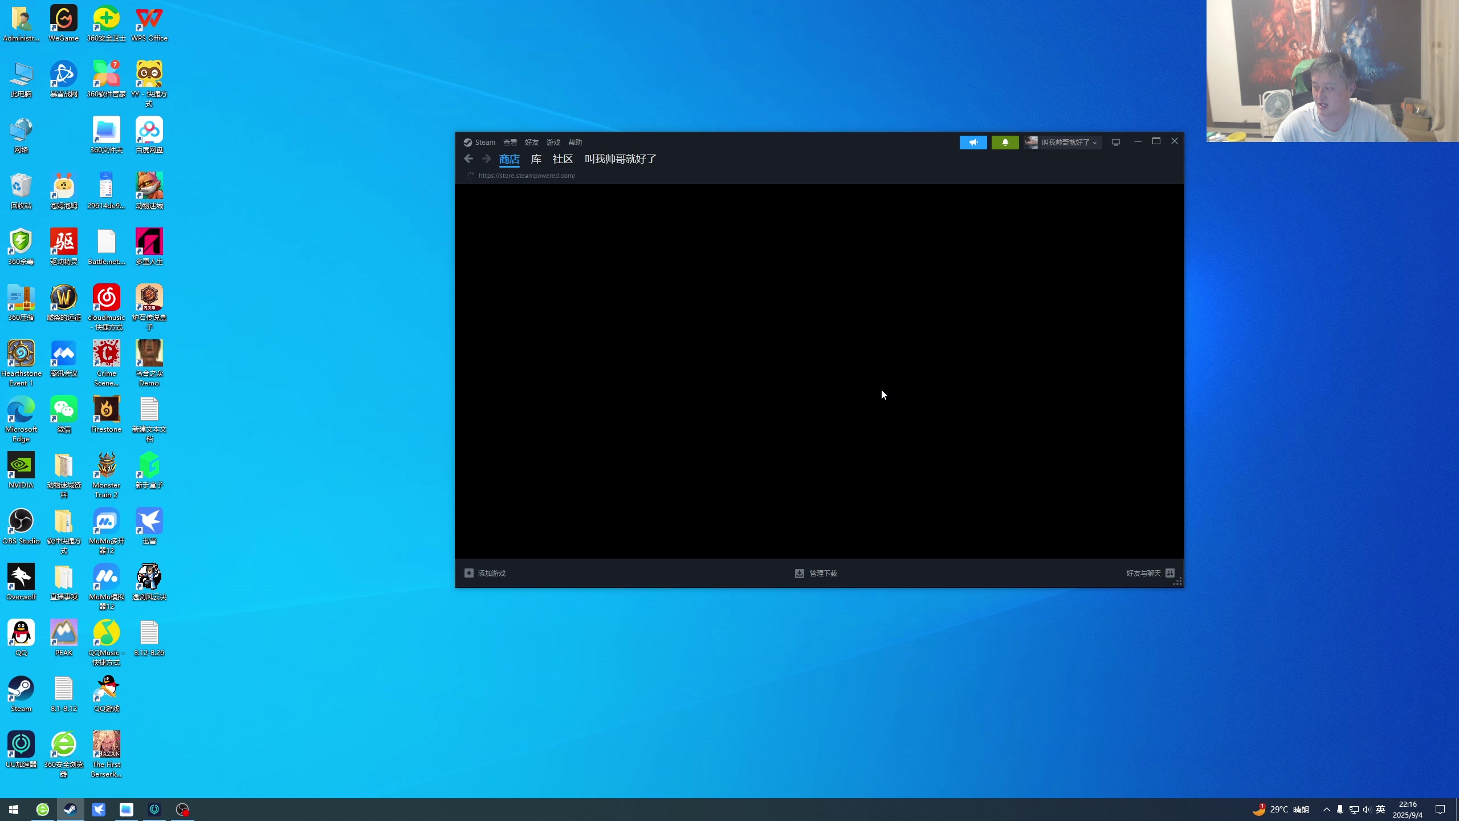The width and height of the screenshot is (1459, 821).
Task: Click the Steam window resize grip
Action: [1178, 582]
